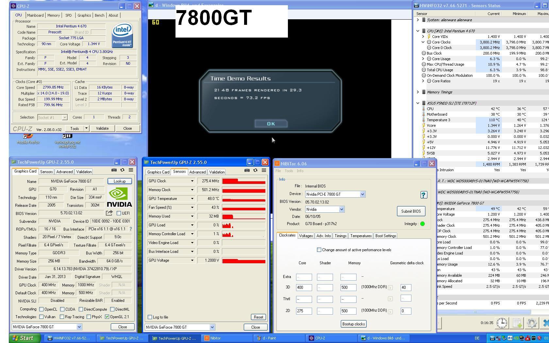Open hamburger menu in GPU-Z Sensors window
The image size is (549, 343).
click(264, 170)
